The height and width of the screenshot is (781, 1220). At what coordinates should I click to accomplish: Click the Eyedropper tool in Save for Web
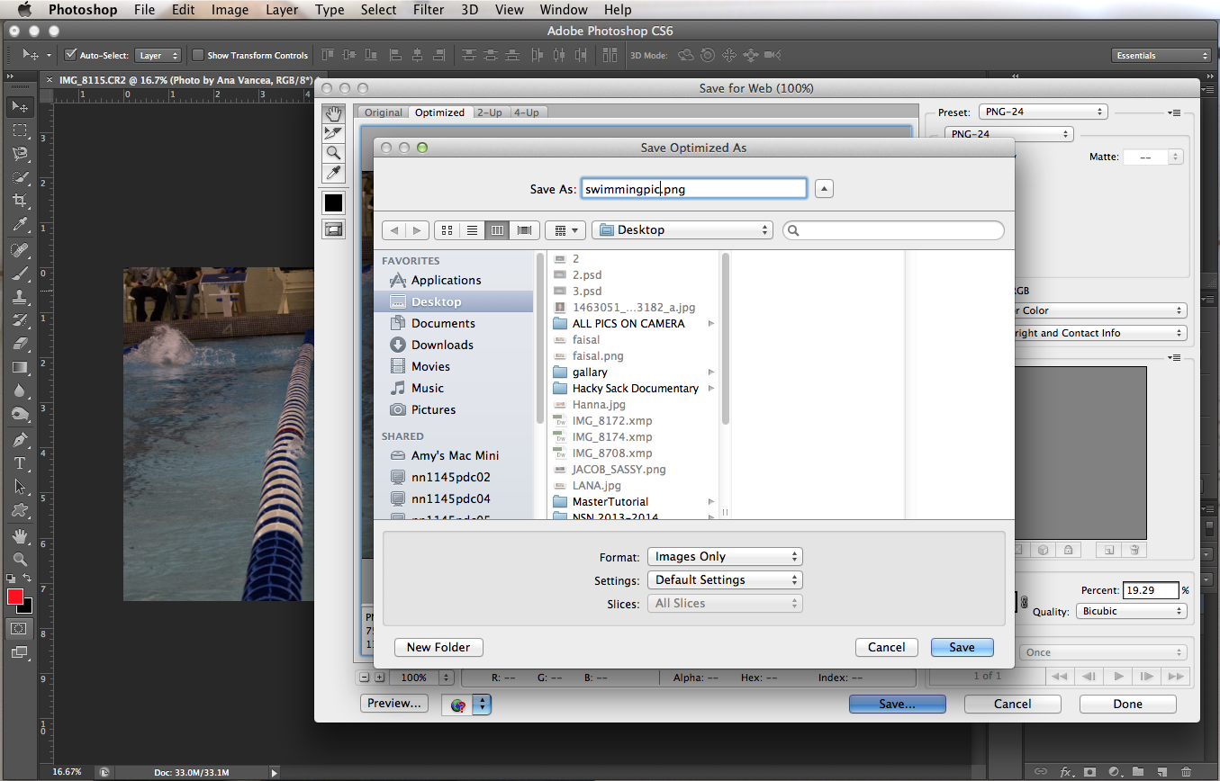[x=333, y=173]
